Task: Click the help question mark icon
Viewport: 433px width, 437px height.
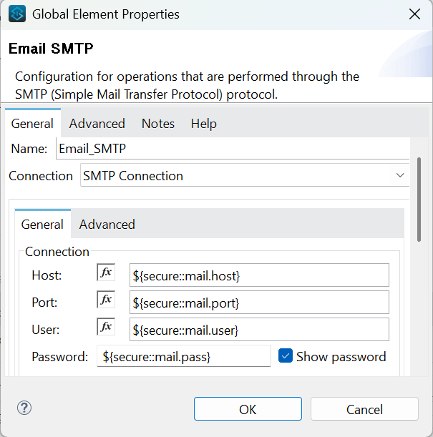Action: click(x=24, y=408)
